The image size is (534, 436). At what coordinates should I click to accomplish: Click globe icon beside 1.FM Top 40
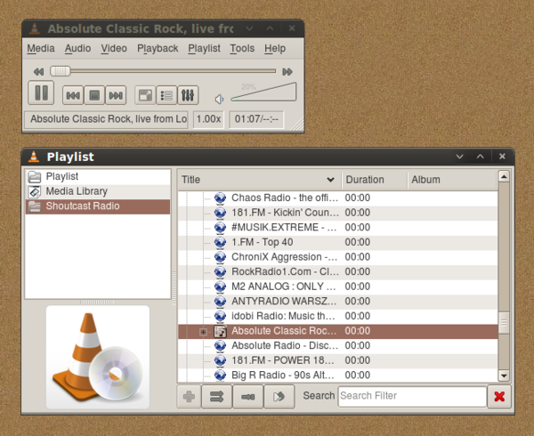point(220,242)
